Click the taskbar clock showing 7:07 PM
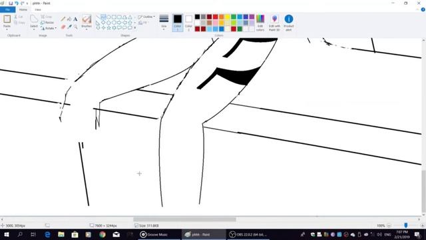Image resolution: width=426 pixels, height=240 pixels. (x=402, y=235)
